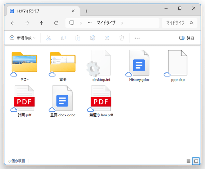
Task: Select the 計画.pdf file
Action: pyautogui.click(x=24, y=99)
